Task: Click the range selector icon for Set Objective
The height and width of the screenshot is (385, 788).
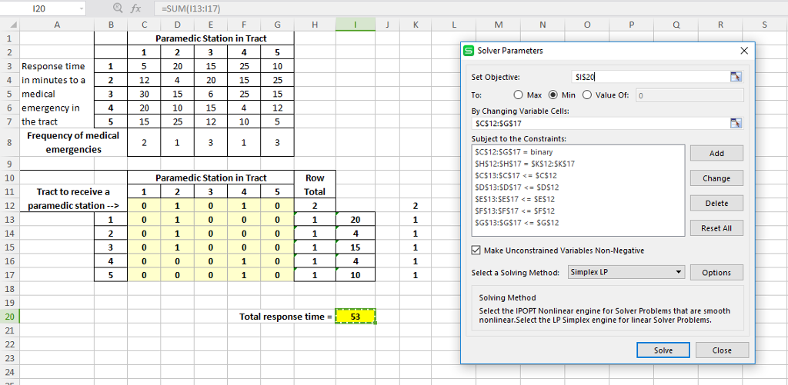Action: pos(736,77)
